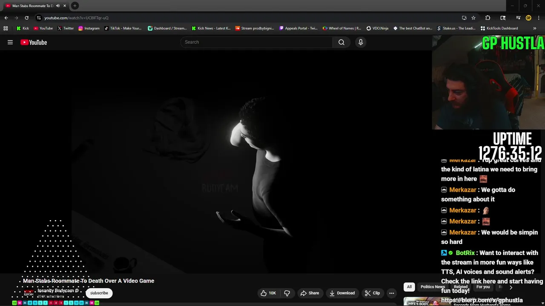Open the TikTok - Make Your bookmark
Viewport: 545px width, 306px height.
[x=123, y=28]
